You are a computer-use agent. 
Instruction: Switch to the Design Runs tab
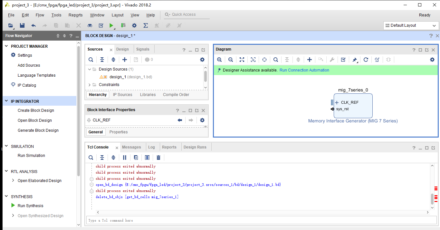click(x=195, y=147)
